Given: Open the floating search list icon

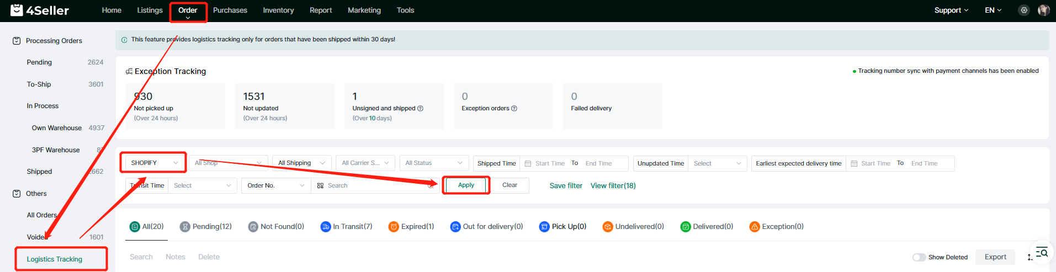Looking at the screenshot, I should tap(1041, 253).
